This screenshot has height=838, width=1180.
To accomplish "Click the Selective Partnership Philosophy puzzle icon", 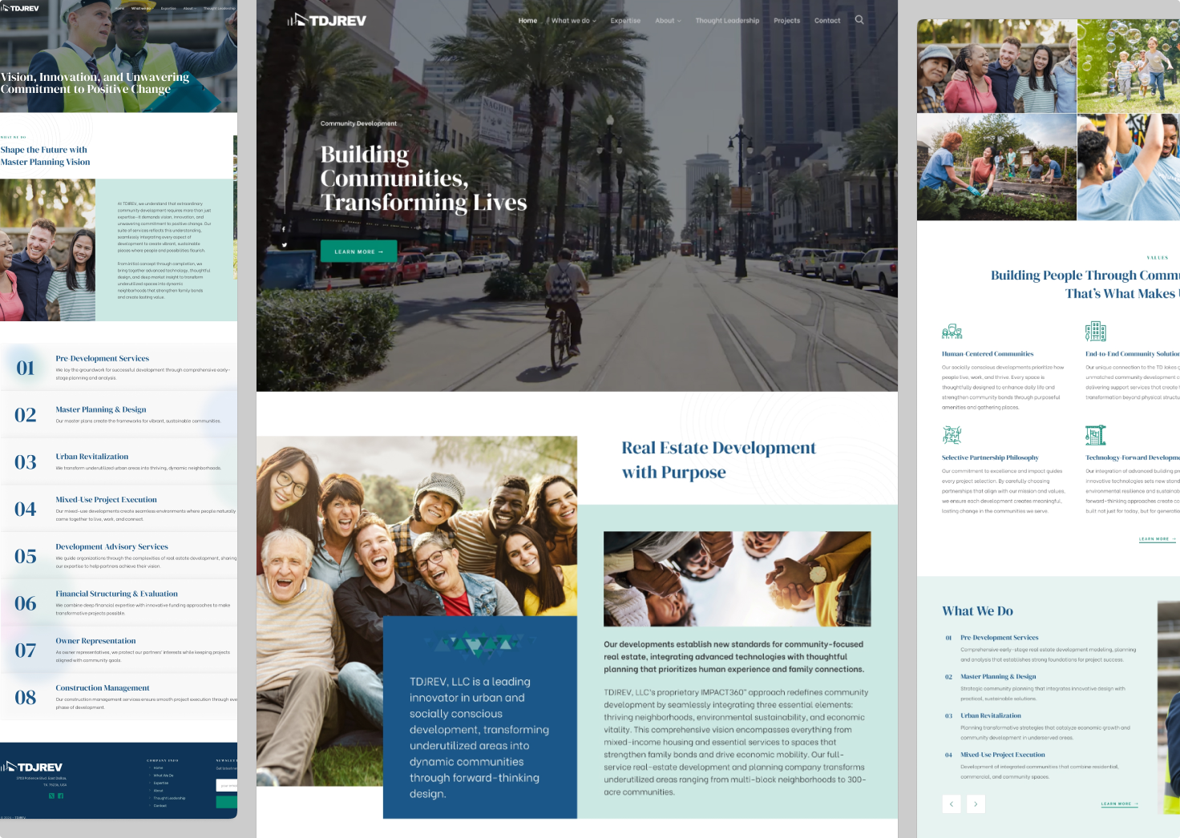I will pos(952,435).
